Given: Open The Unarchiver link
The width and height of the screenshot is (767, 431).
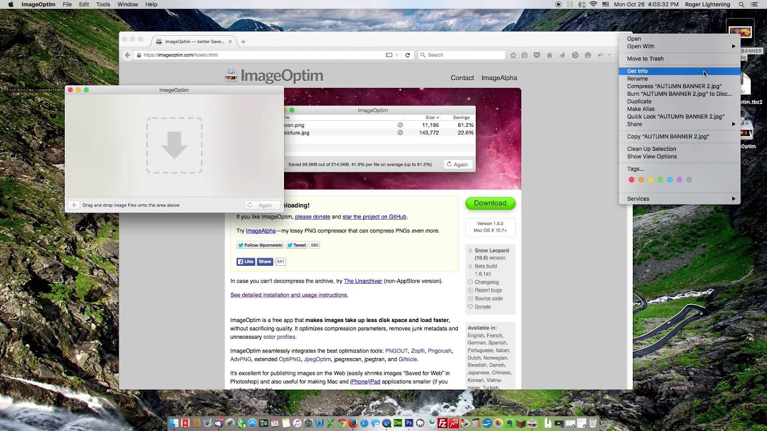Looking at the screenshot, I should 363,281.
